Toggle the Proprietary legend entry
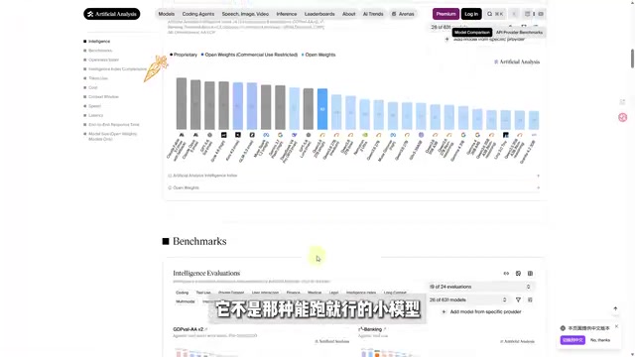The width and height of the screenshot is (635, 357). [184, 55]
